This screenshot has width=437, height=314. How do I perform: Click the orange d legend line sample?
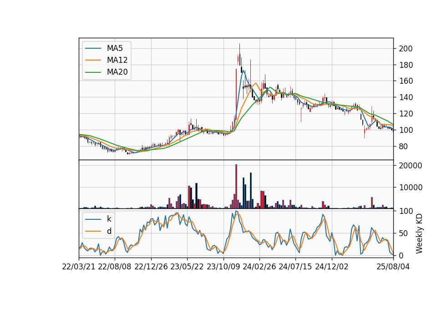click(93, 231)
